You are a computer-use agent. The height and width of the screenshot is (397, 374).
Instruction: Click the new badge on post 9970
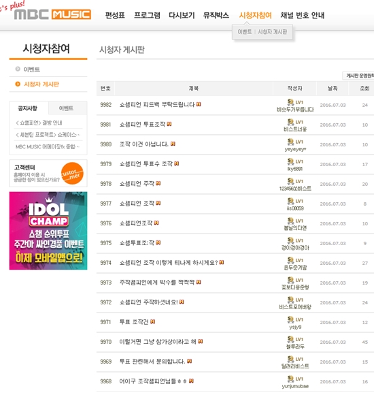pyautogui.click(x=201, y=341)
